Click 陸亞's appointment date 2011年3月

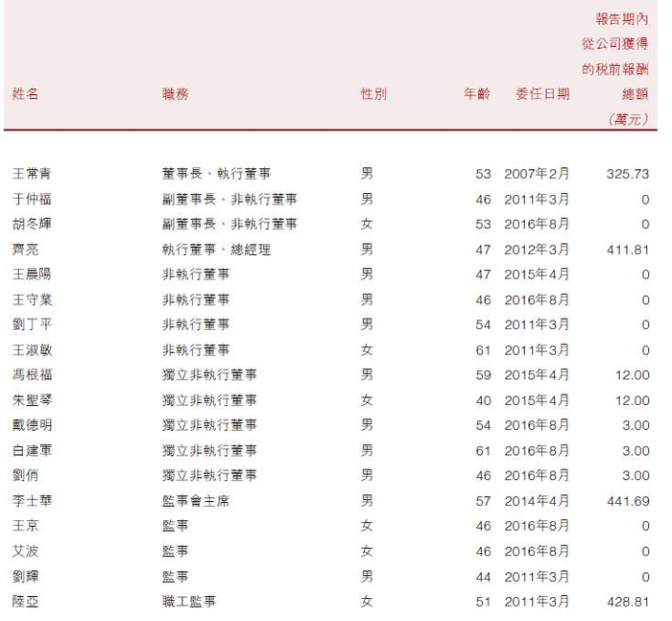tap(537, 601)
